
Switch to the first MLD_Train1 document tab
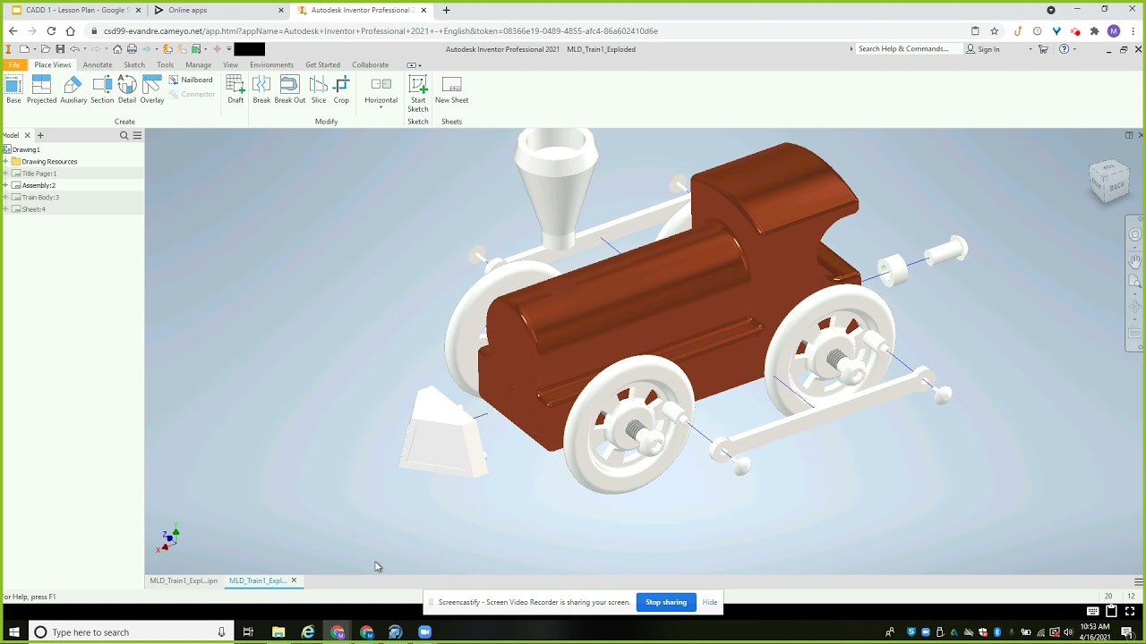coord(184,580)
